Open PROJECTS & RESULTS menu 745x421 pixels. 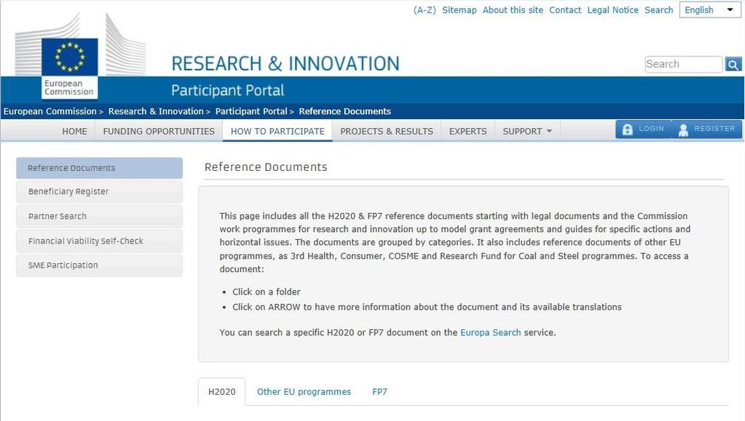pyautogui.click(x=387, y=131)
